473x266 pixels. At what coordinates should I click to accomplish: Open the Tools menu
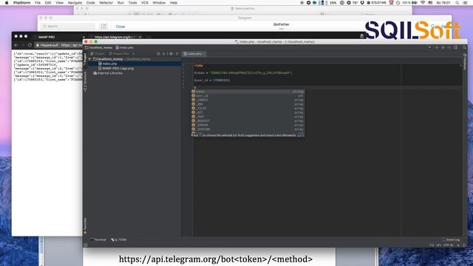click(x=132, y=3)
